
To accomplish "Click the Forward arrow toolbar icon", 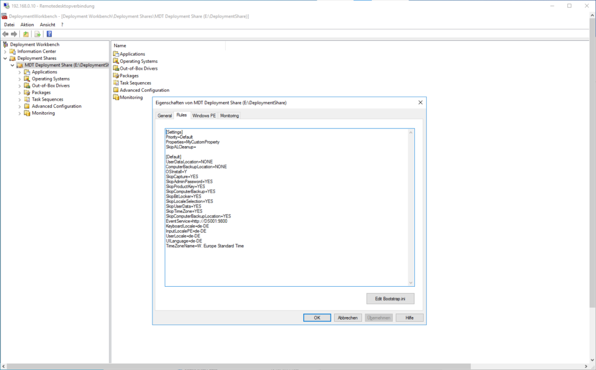I will click(14, 34).
